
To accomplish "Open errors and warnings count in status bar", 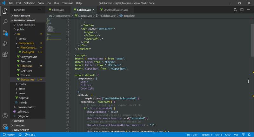I will pos(30,134).
